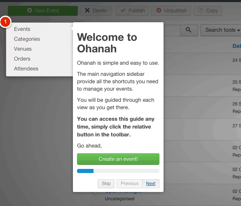
Task: Click the New Event button
Action: pos(43,11)
